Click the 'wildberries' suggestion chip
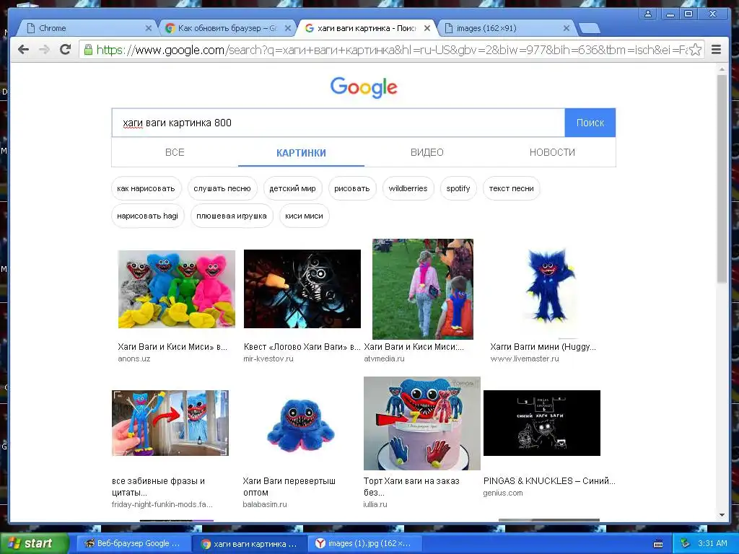The width and height of the screenshot is (739, 554). [408, 188]
